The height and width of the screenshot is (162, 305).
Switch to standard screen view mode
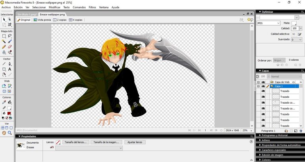tap(3, 128)
